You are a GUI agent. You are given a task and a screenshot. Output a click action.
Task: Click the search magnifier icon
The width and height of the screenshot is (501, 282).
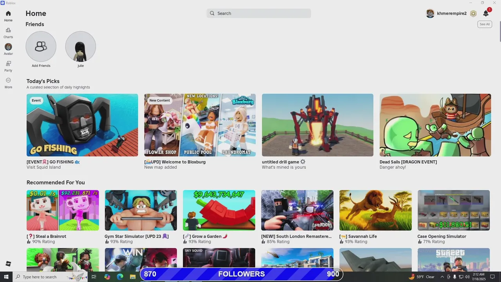pyautogui.click(x=212, y=13)
